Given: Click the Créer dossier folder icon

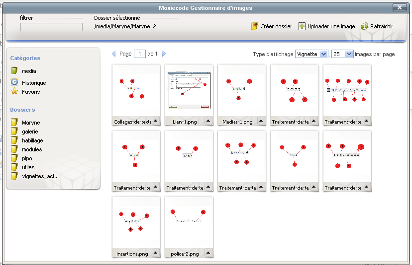Looking at the screenshot, I should coord(255,26).
